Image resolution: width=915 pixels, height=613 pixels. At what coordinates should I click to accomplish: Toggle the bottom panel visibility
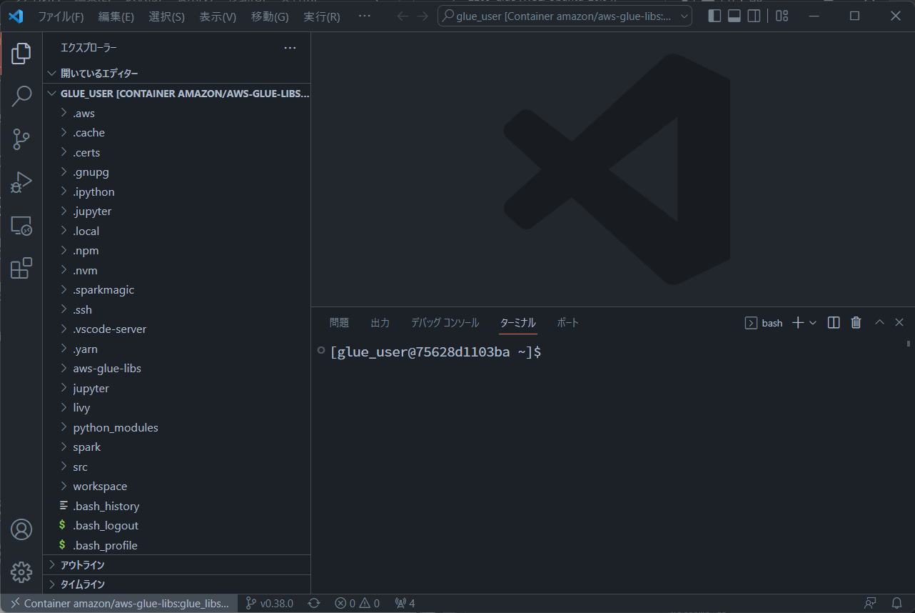coord(734,16)
